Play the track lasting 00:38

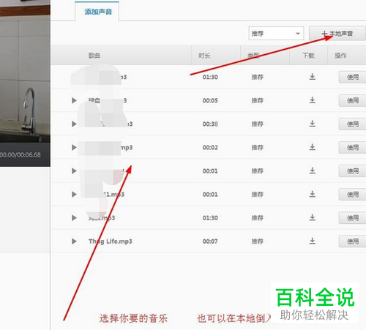(x=74, y=124)
